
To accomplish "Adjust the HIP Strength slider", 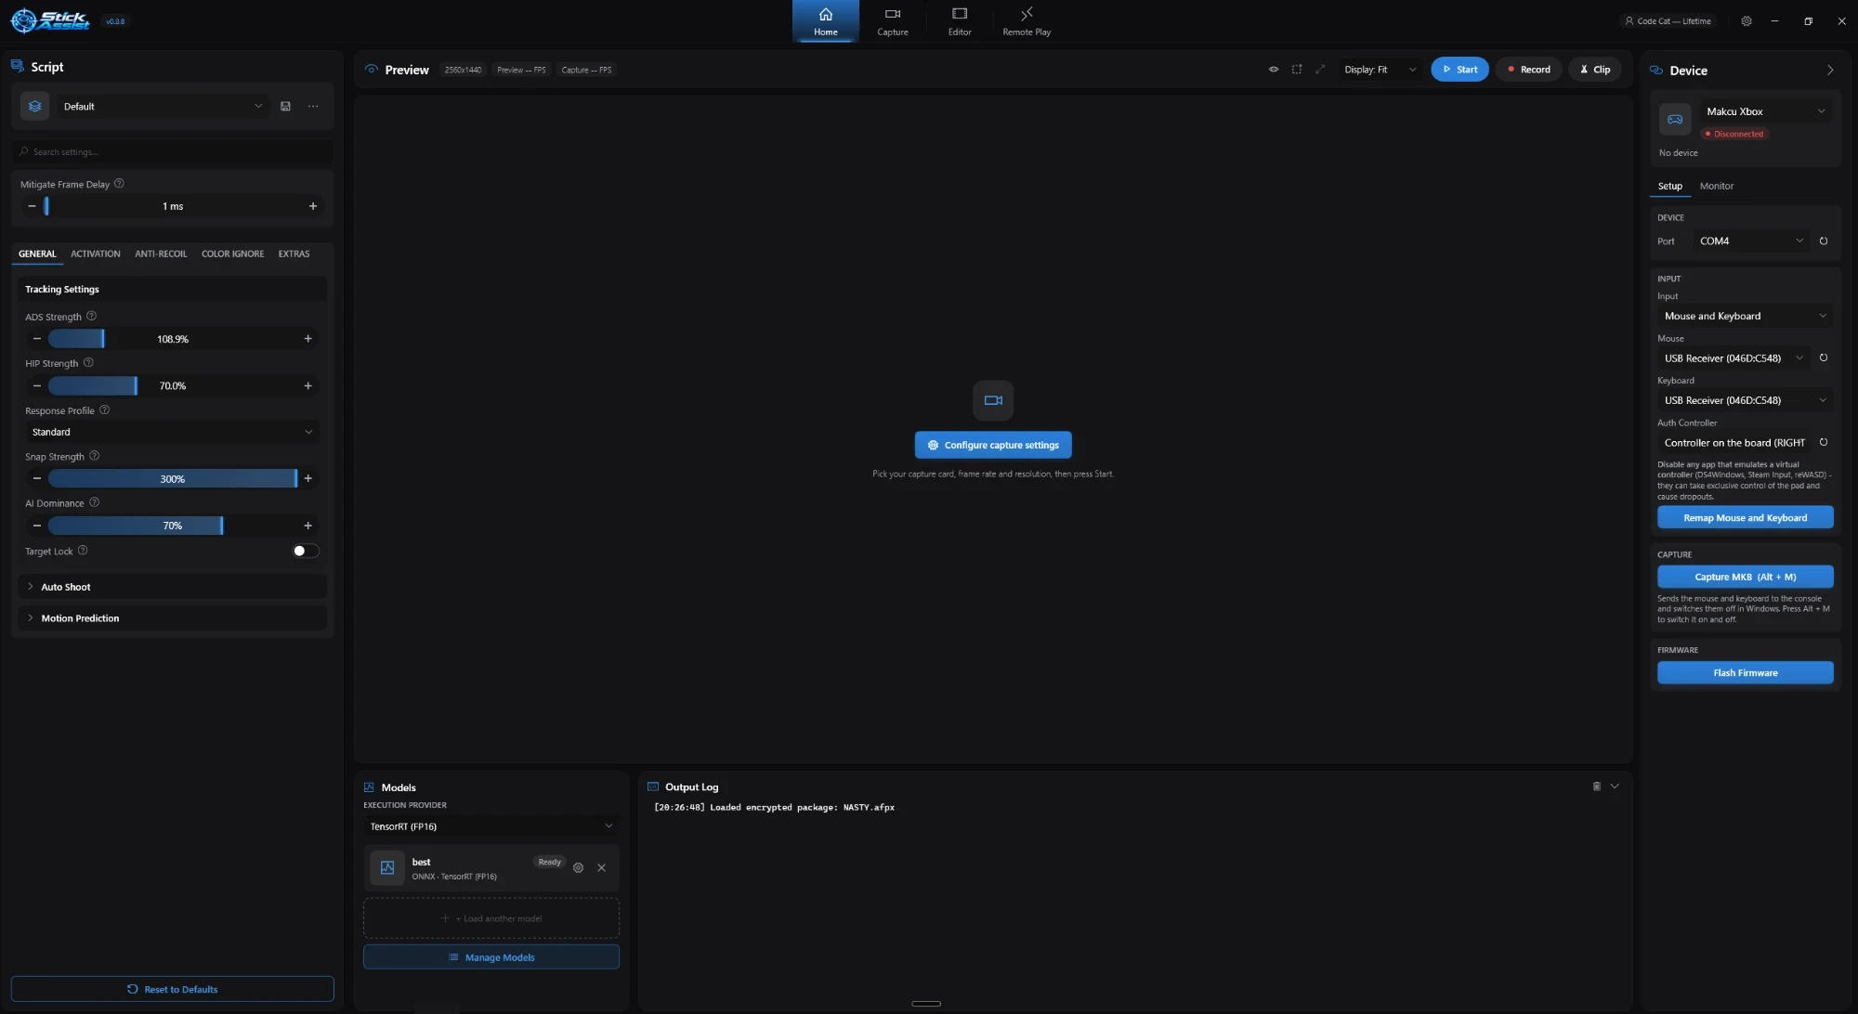I will [x=172, y=386].
